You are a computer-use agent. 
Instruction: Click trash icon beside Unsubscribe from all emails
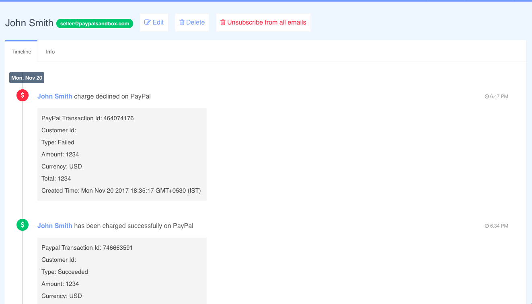coord(223,23)
